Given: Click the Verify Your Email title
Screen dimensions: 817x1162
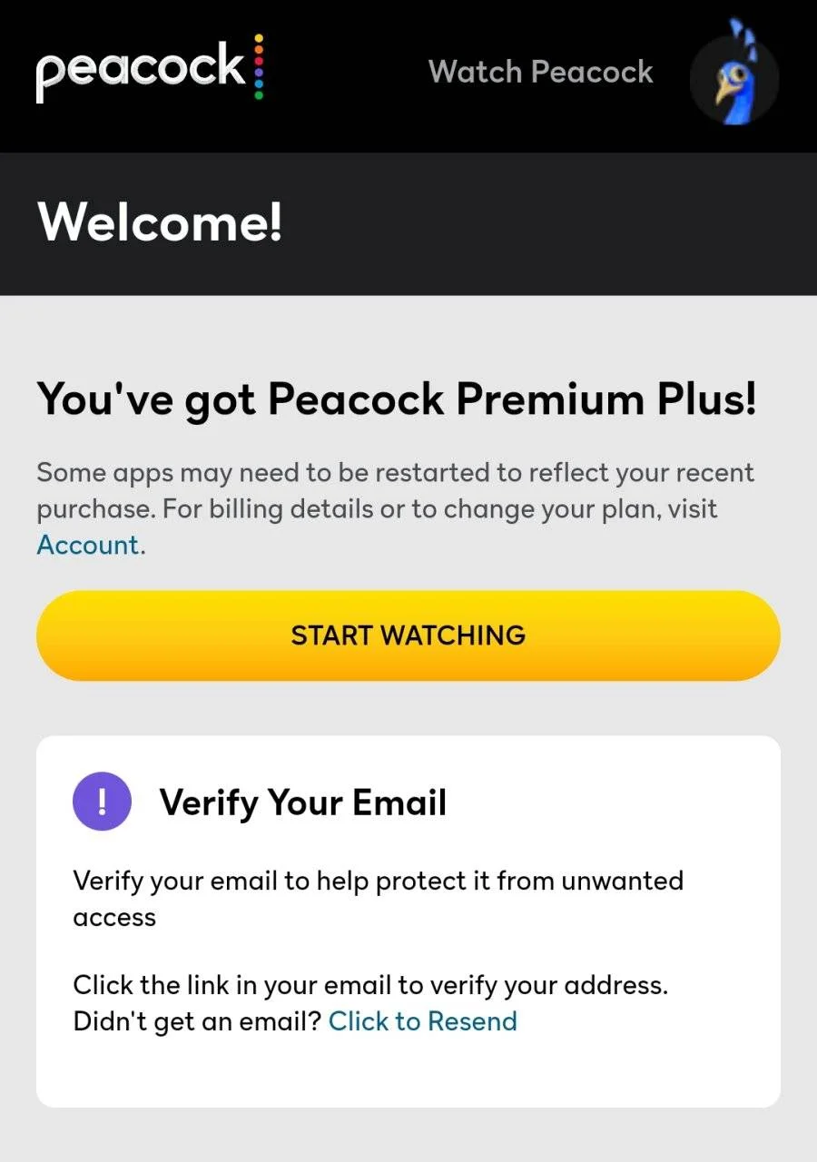Looking at the screenshot, I should pos(303,803).
